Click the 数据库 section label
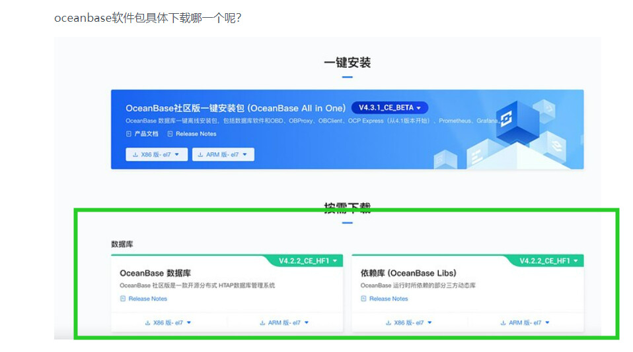The image size is (633, 352). click(122, 244)
